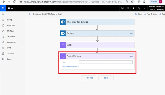This screenshot has width=165, height=95.
Task: Go to My flows
Action: coord(11,31)
